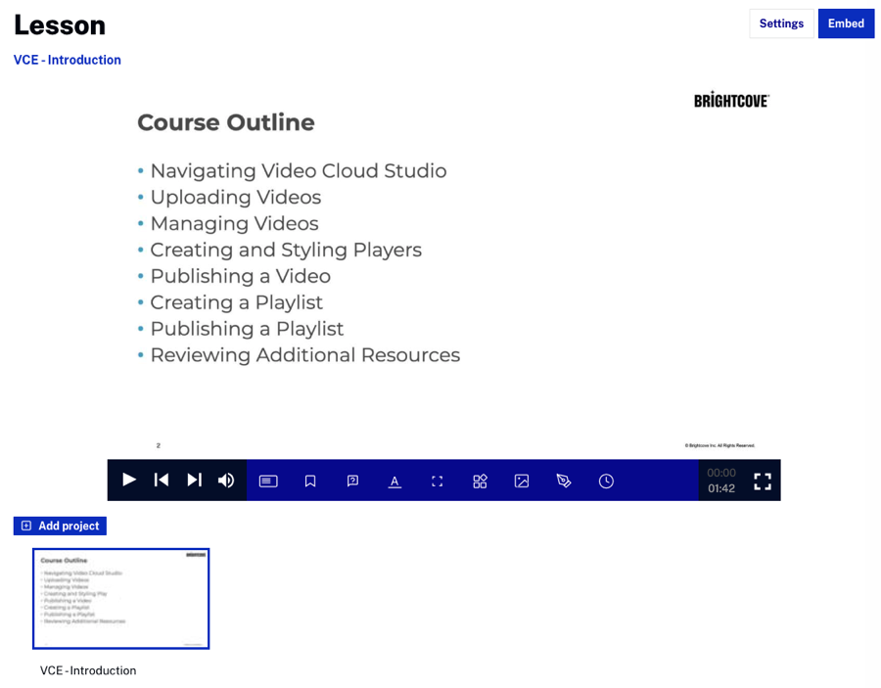Select the Course Outline project thumbnail
The image size is (881, 688).
(x=121, y=599)
